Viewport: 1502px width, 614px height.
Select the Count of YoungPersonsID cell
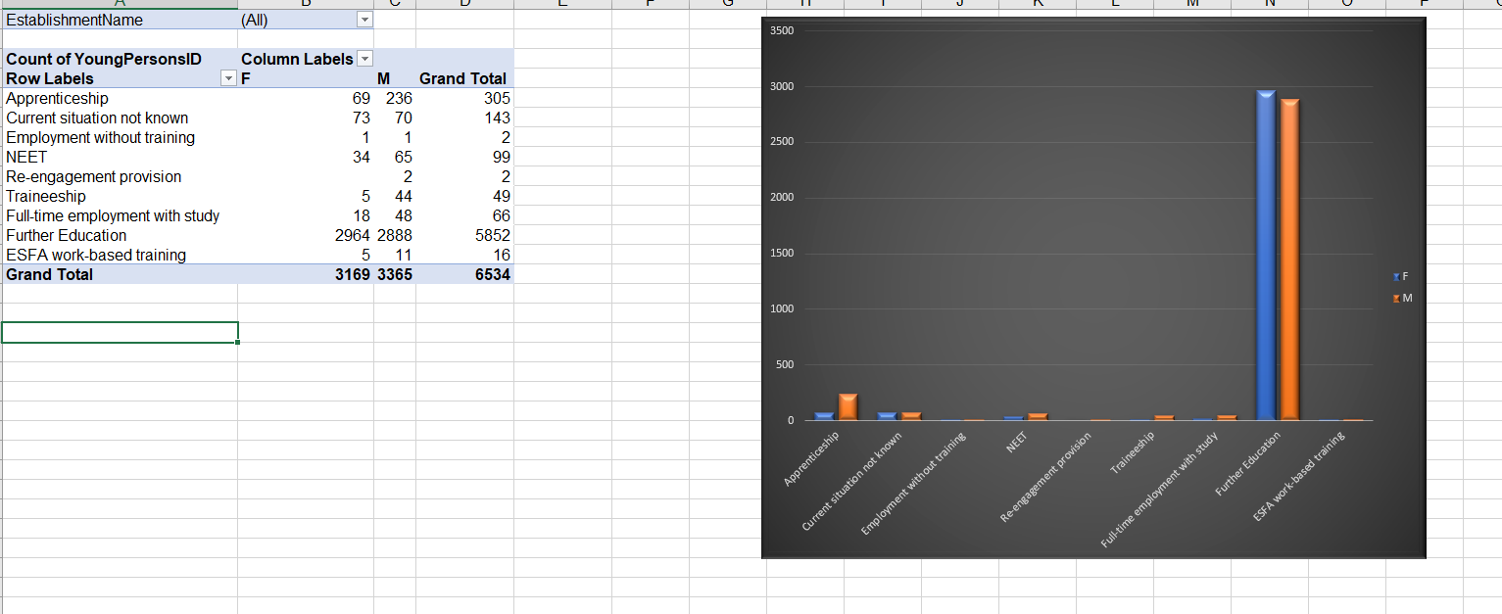[120, 59]
